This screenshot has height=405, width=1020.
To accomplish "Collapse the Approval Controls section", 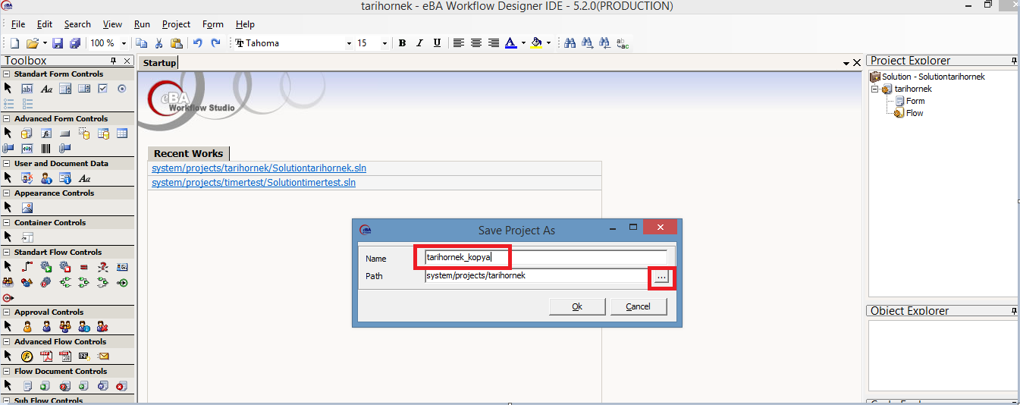I will tap(7, 312).
